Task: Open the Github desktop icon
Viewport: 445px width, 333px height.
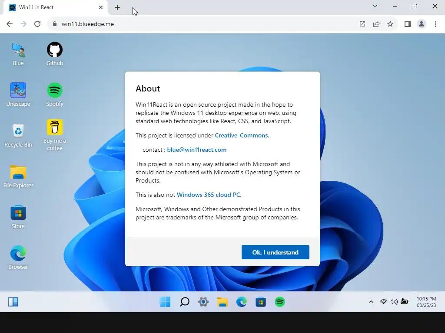Action: pyautogui.click(x=54, y=54)
